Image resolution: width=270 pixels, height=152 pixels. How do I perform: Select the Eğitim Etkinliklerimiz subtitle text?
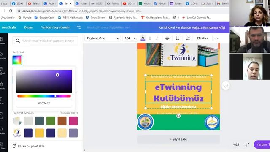coord(178,107)
